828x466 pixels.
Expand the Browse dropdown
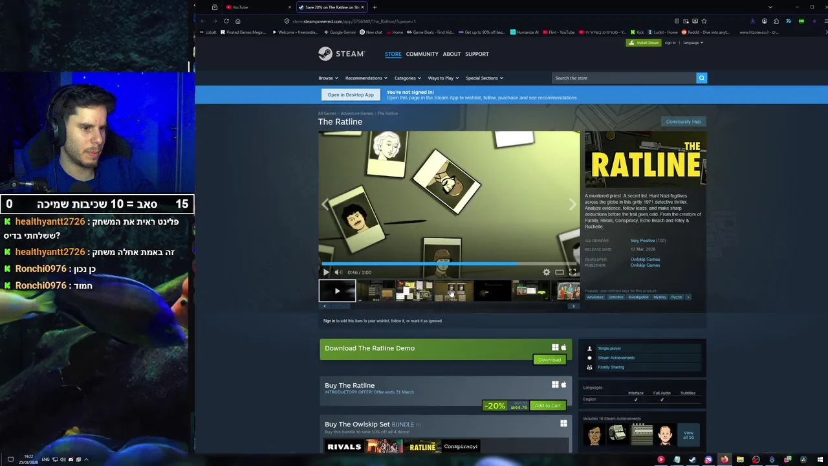coord(328,78)
